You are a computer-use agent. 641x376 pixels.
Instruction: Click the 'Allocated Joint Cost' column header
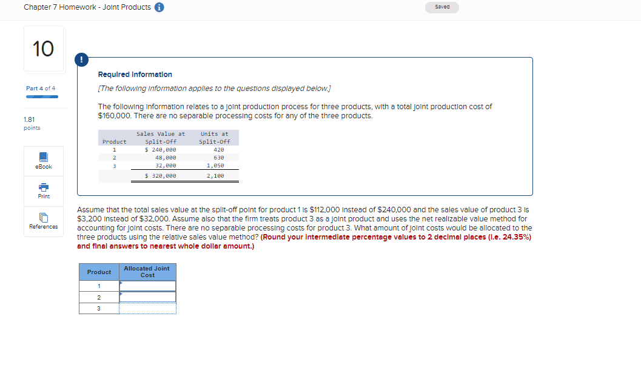click(x=147, y=272)
